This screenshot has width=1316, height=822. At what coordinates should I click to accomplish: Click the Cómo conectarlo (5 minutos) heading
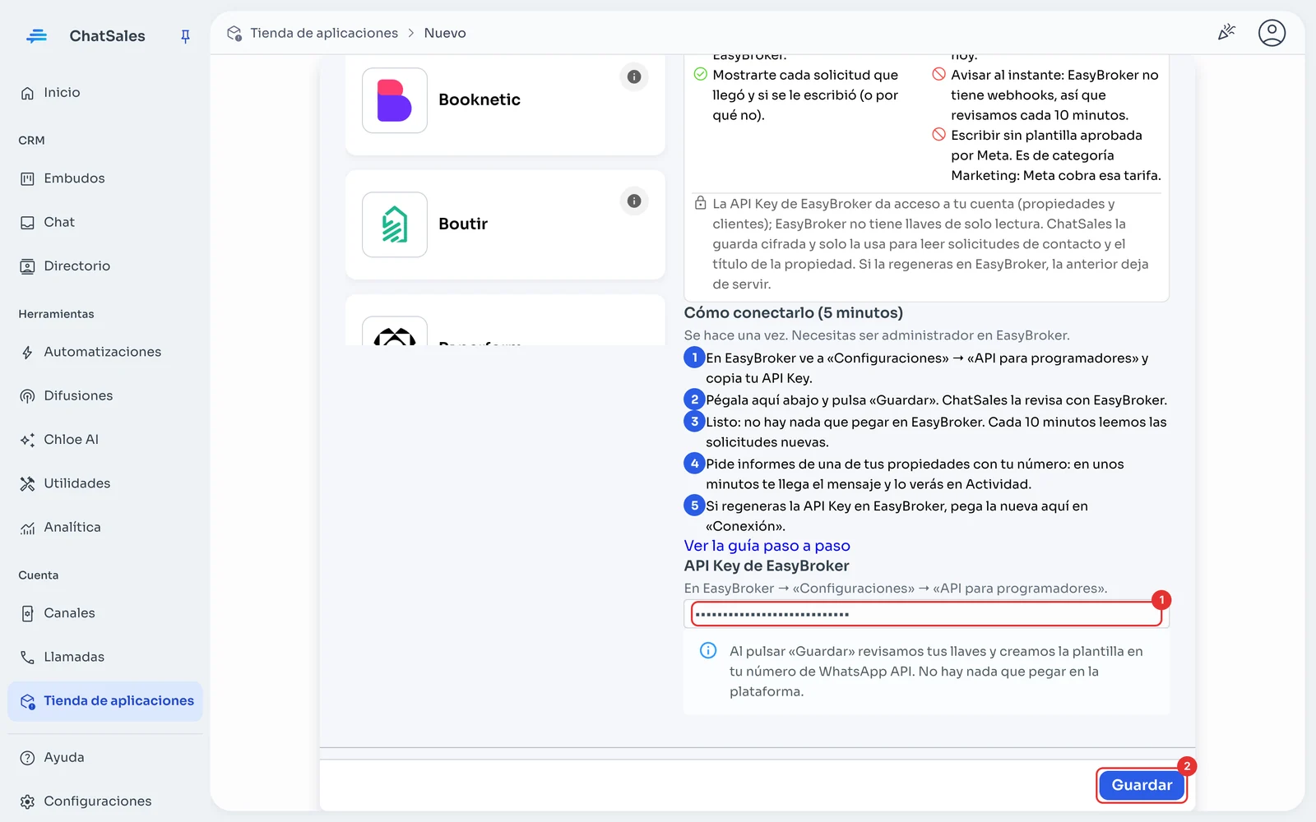point(793,312)
